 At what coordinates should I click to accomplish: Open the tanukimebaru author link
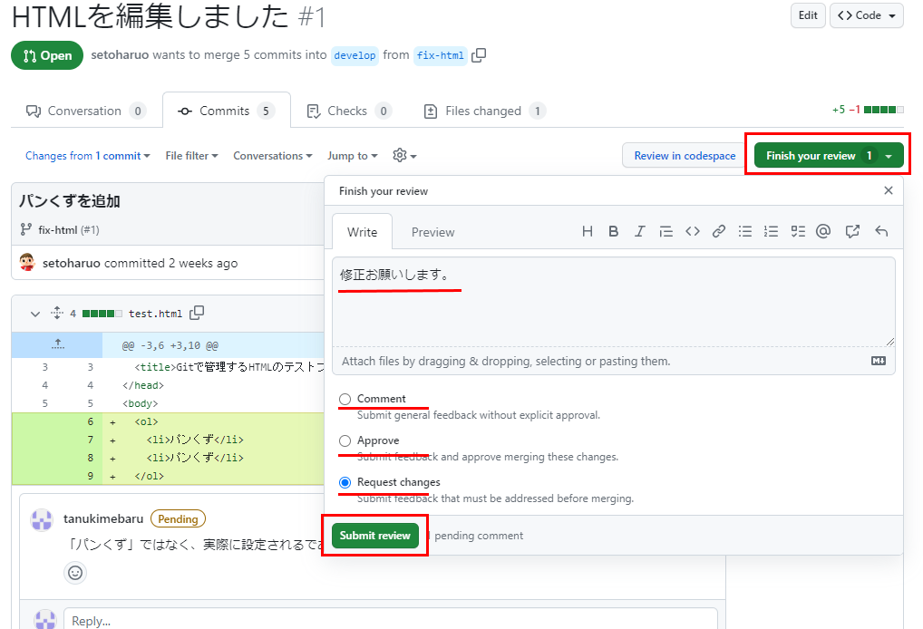point(103,519)
